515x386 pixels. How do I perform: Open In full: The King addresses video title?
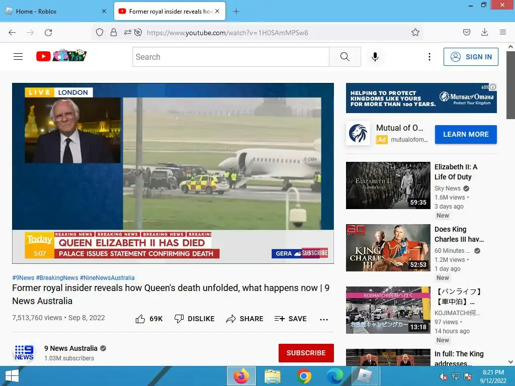[459, 358]
